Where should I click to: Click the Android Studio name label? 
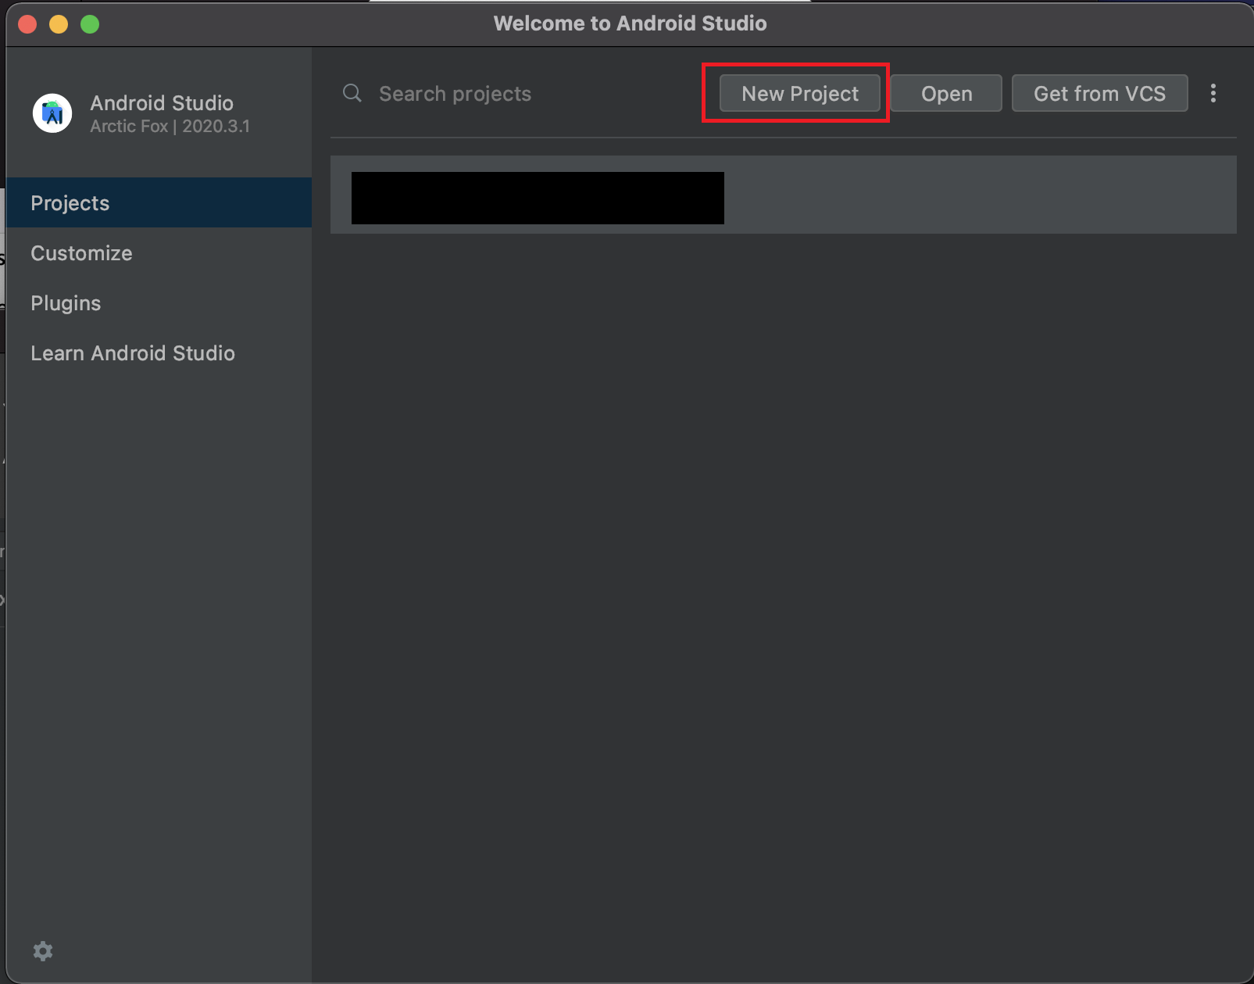coord(162,103)
